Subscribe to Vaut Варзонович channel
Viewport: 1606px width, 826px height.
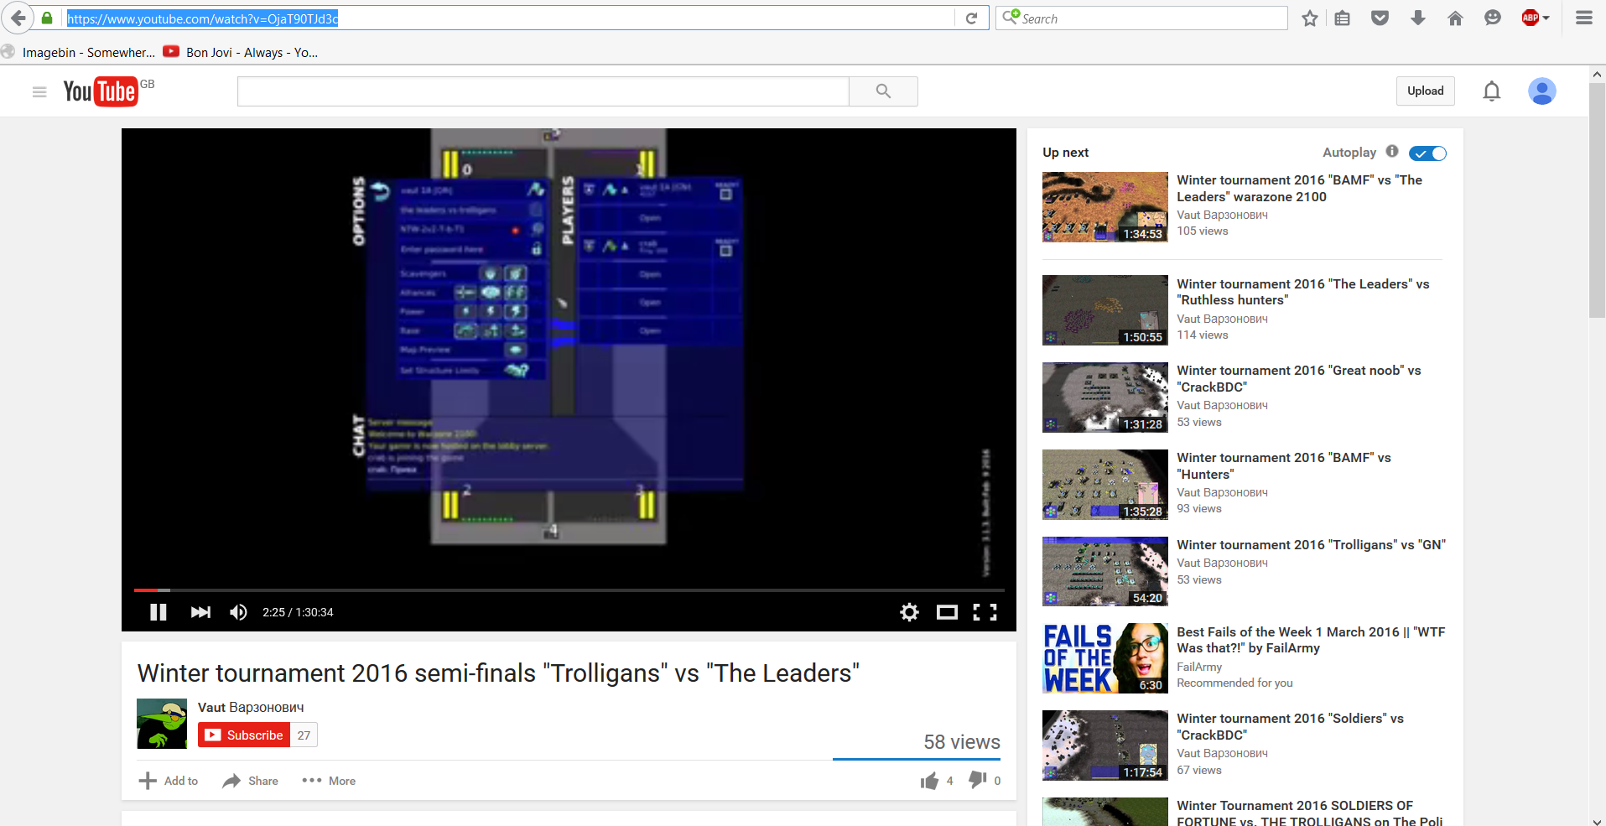click(244, 735)
